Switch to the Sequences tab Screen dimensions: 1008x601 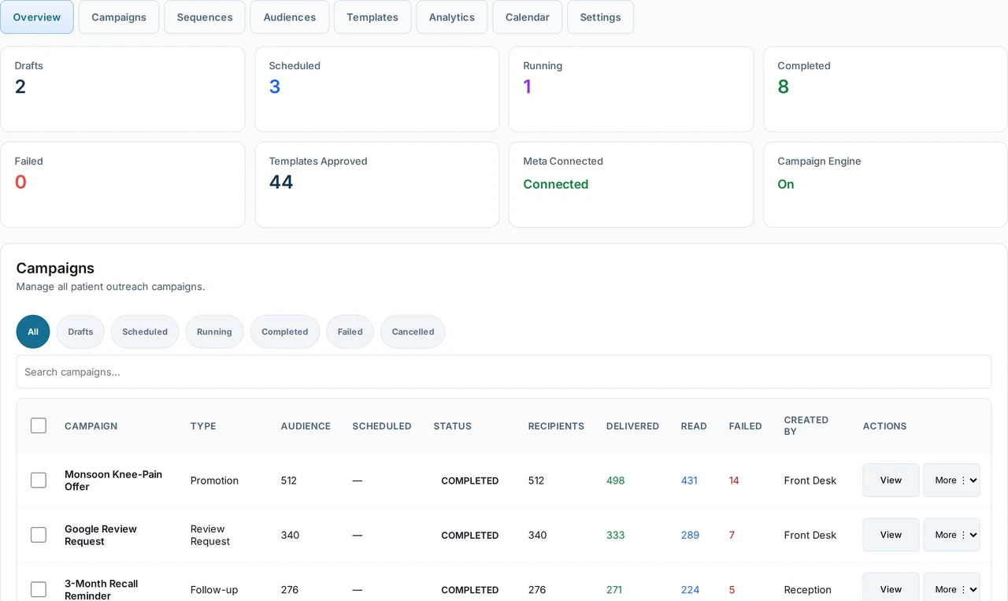[x=205, y=17]
